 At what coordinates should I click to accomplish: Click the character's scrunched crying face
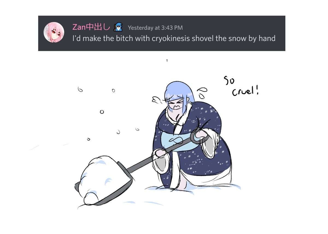[x=175, y=105]
